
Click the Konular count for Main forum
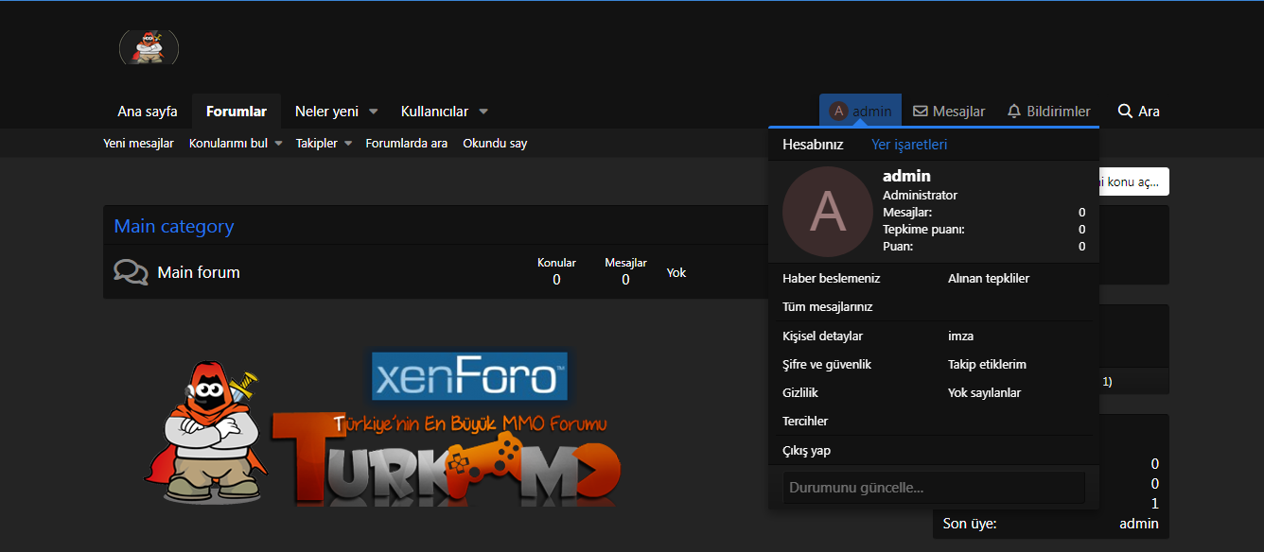coord(556,280)
